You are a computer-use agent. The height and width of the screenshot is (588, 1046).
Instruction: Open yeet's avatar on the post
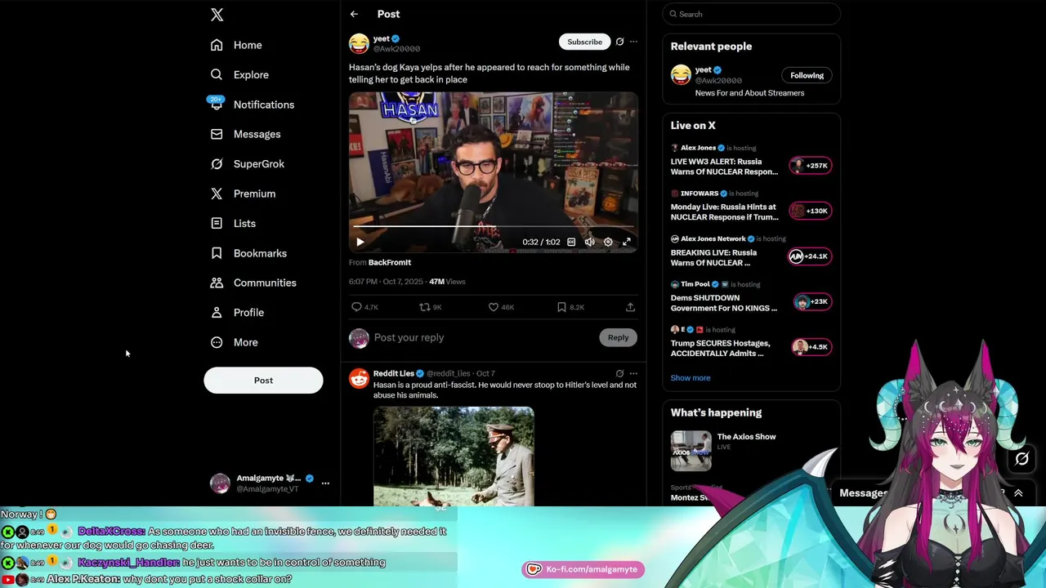[359, 43]
